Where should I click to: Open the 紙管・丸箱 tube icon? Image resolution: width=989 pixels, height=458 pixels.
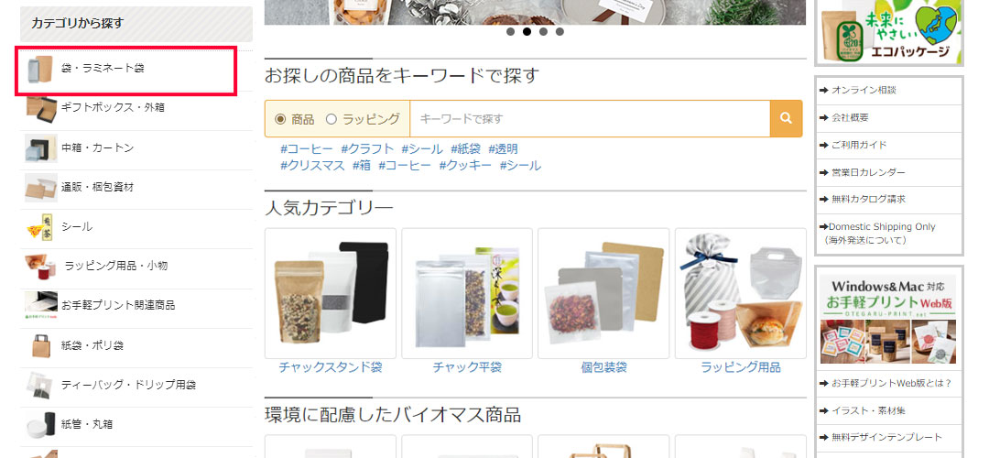41,424
